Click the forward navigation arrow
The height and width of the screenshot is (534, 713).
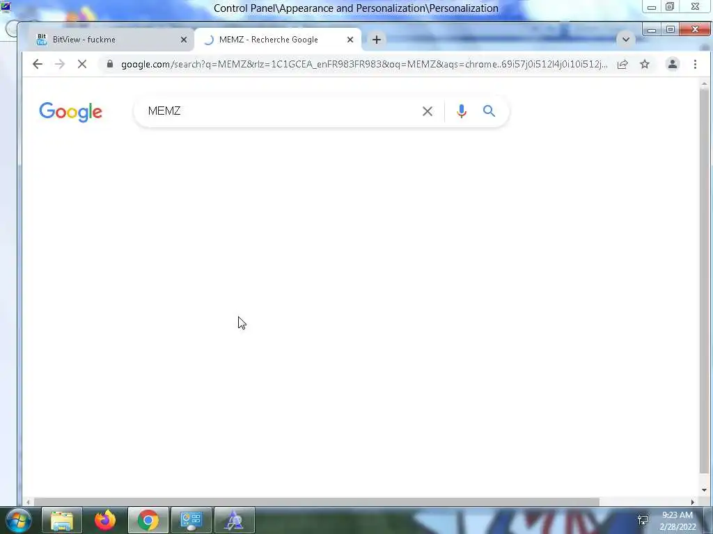click(60, 64)
